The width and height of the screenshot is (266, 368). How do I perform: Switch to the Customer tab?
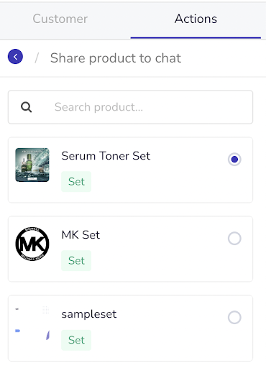pos(60,19)
